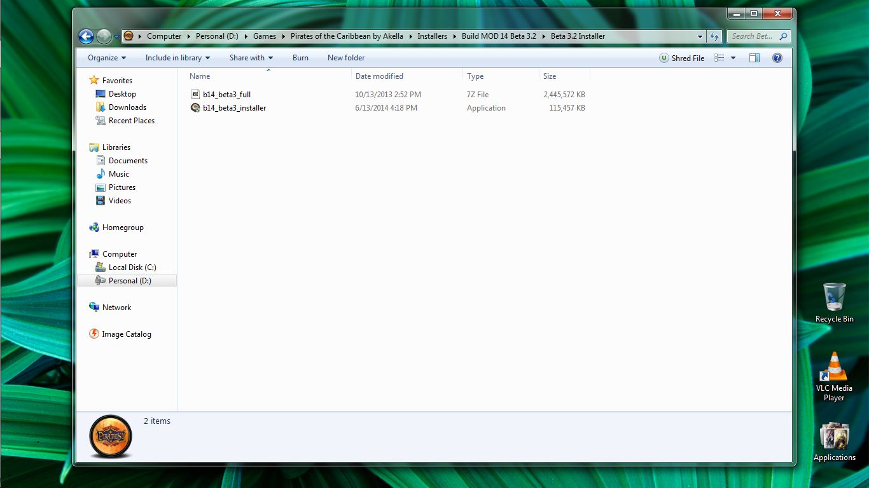Open Favorites star in navigation pane
The height and width of the screenshot is (488, 869).
tap(94, 80)
